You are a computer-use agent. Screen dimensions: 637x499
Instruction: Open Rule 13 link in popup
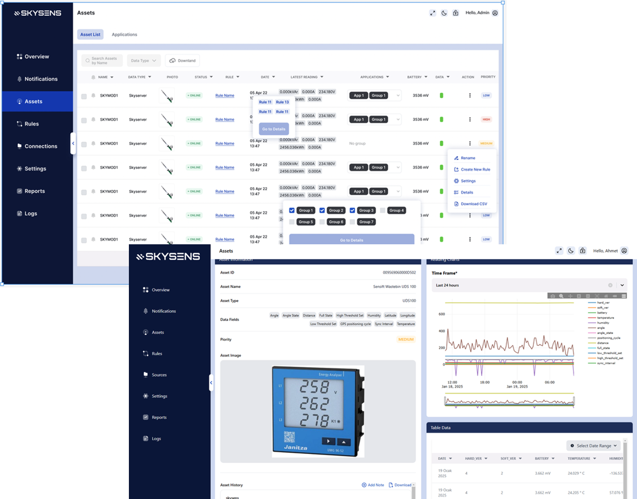[x=282, y=102]
